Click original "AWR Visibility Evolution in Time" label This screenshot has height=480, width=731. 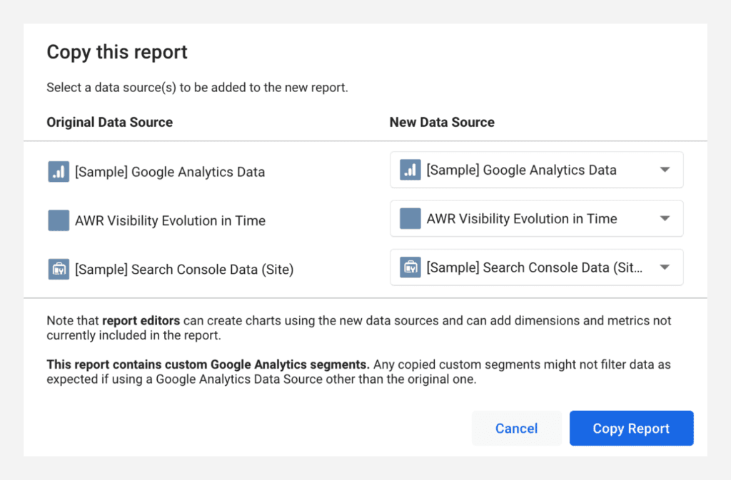pos(170,220)
